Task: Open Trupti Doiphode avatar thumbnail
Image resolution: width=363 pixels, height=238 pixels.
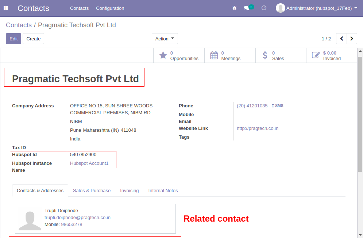Action: coord(30,219)
